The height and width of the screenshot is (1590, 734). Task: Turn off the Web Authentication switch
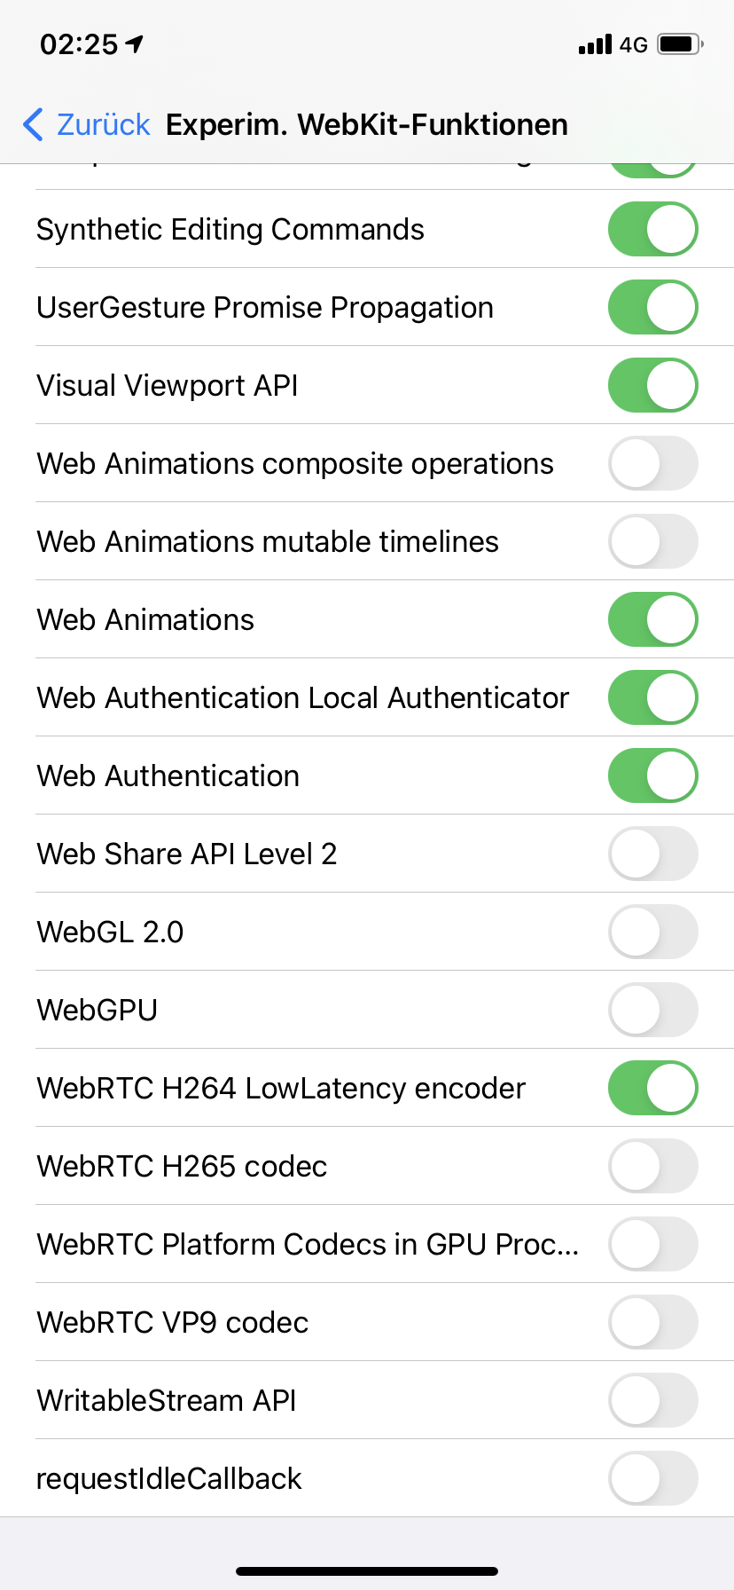652,776
